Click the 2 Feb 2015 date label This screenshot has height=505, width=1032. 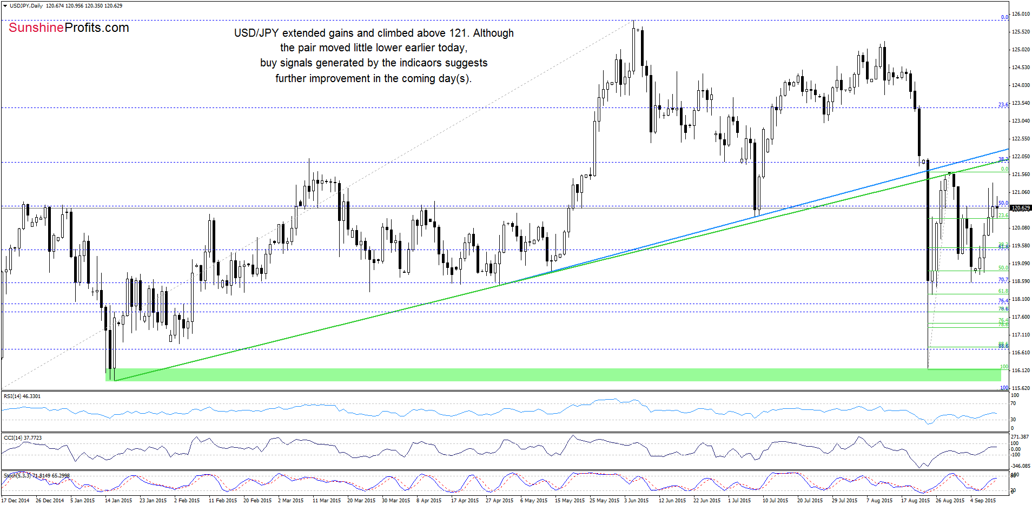[x=187, y=501]
